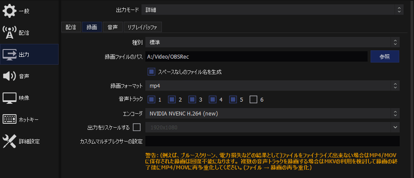This screenshot has height=178, width=414.
Task: Open the エンコーダ dropdown NVIDIA NVENC H.264
Action: coord(273,114)
